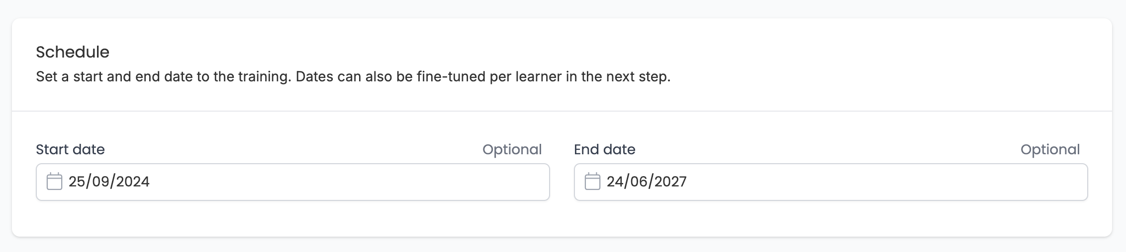
Task: Click the "End date" field label
Action: (x=605, y=149)
